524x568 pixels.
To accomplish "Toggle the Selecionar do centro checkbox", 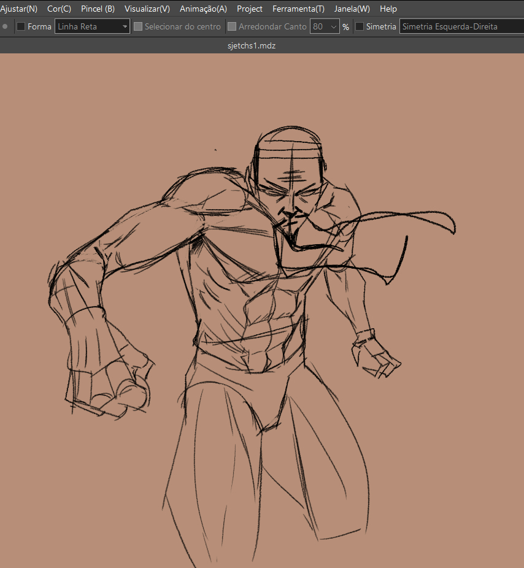I will 138,26.
